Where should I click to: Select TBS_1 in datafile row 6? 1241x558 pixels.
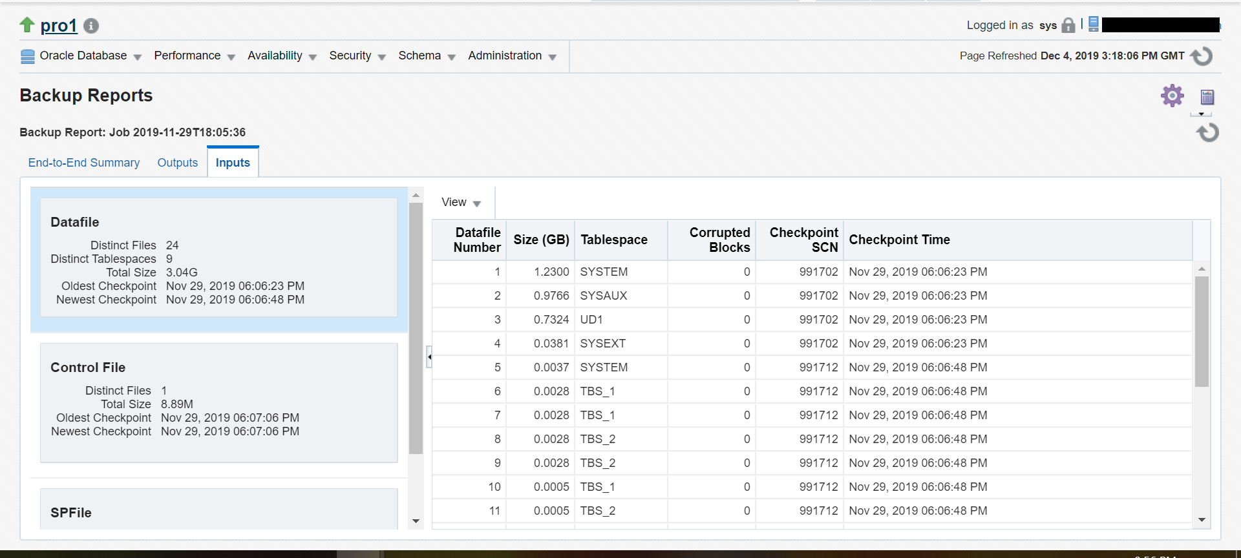(597, 391)
